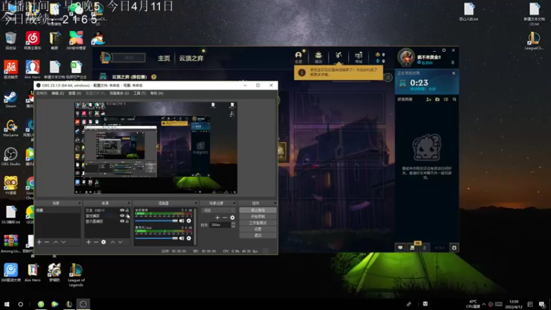This screenshot has width=551, height=310.
Task: Click list view icon in friends list
Action: click(446, 99)
